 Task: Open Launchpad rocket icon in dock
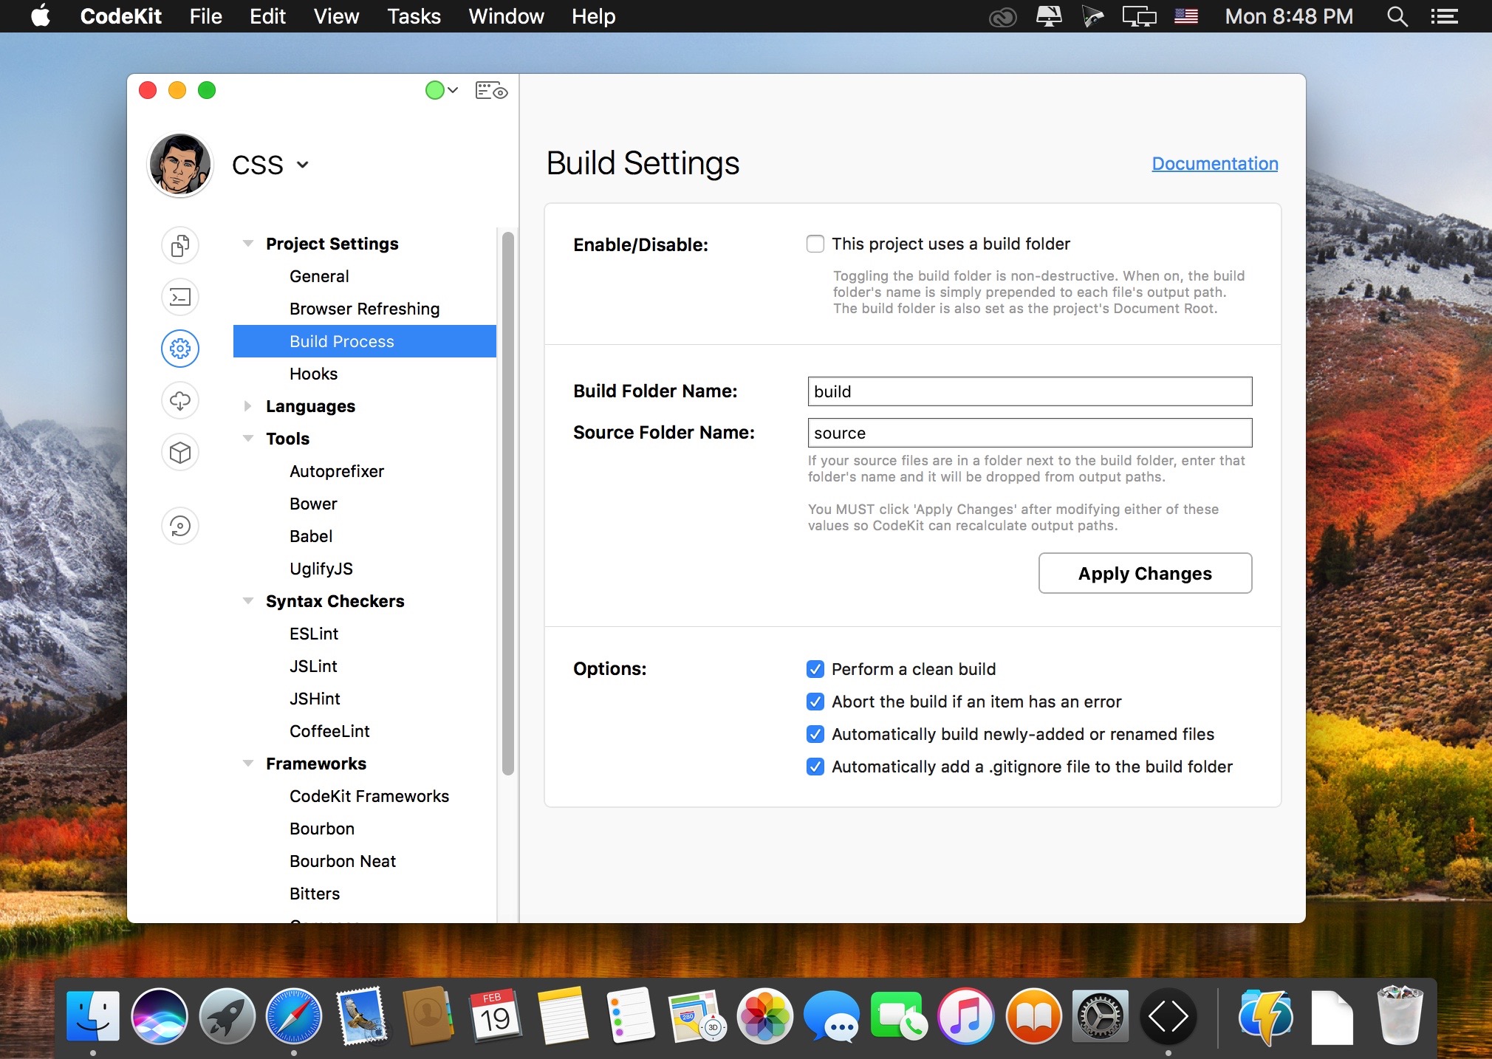click(x=227, y=1016)
